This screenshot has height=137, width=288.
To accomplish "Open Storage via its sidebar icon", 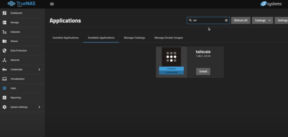I will (4, 22).
